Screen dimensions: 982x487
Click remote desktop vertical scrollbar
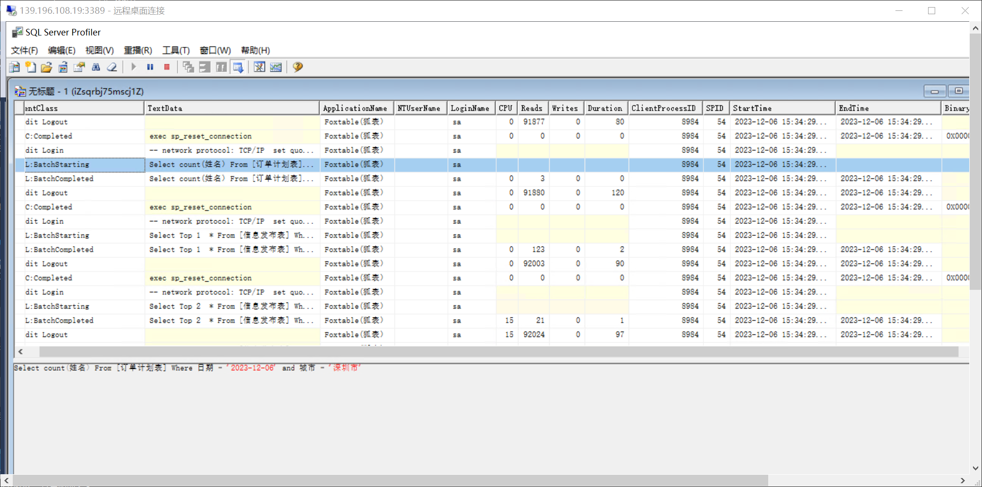(975, 161)
